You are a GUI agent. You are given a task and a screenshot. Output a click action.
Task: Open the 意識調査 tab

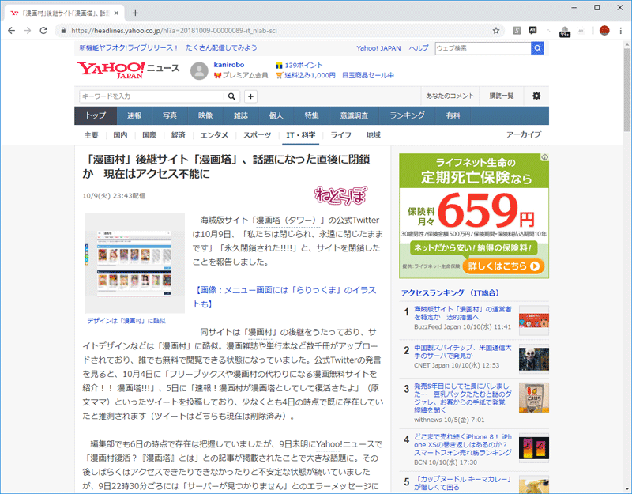click(354, 115)
